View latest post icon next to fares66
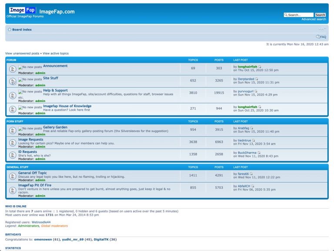This screenshot has width=334, height=251. [251, 174]
